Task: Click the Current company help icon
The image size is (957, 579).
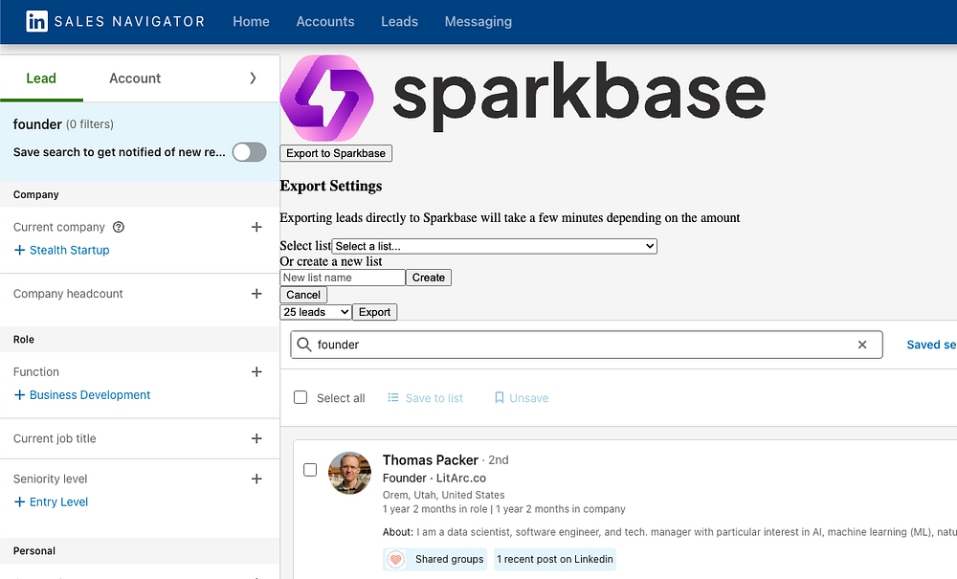Action: click(119, 227)
